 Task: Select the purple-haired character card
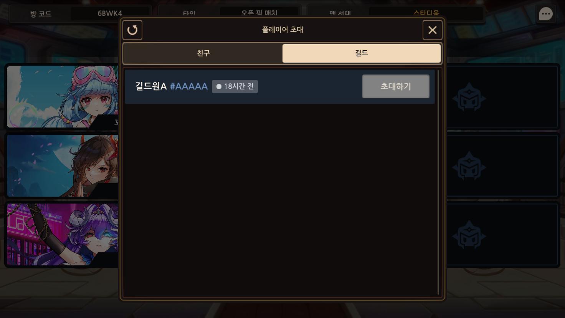click(x=63, y=235)
